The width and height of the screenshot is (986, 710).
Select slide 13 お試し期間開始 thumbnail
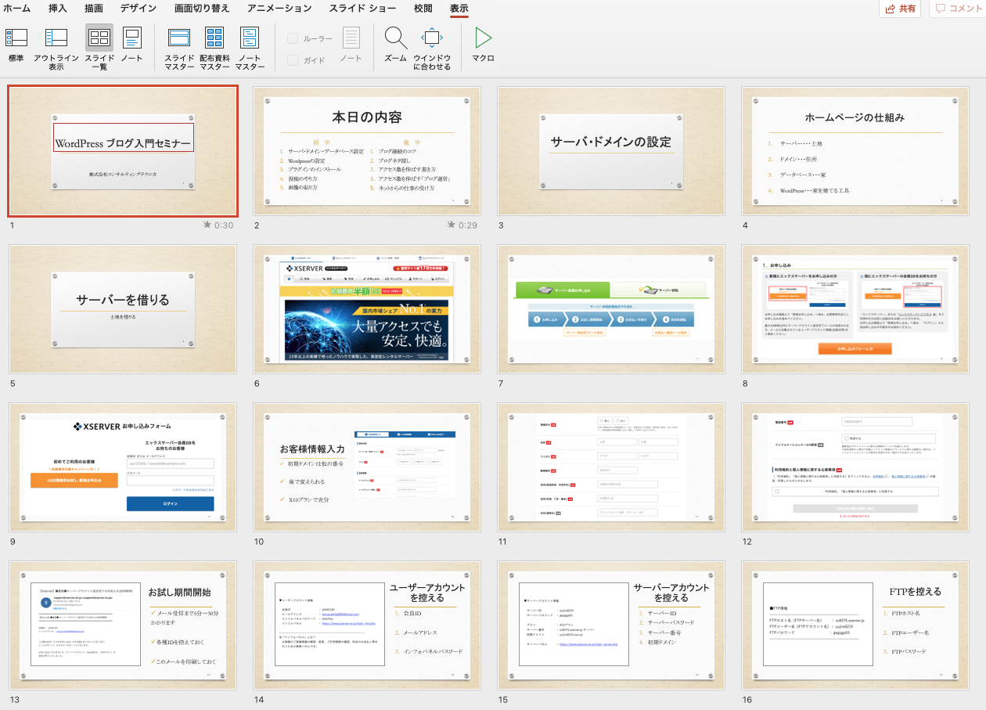pos(123,625)
